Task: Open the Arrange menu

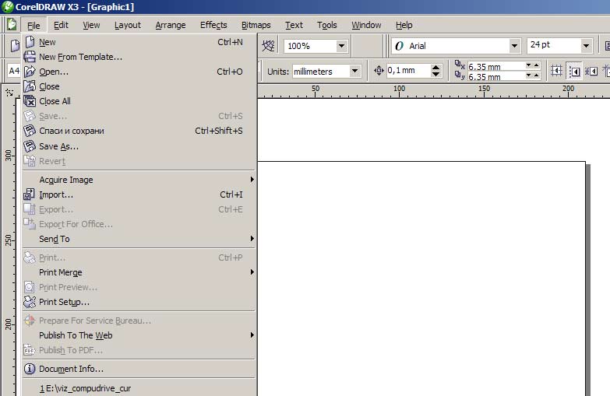Action: coord(171,25)
